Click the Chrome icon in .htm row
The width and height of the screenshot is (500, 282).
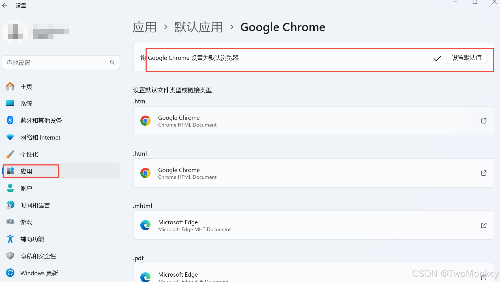point(145,121)
